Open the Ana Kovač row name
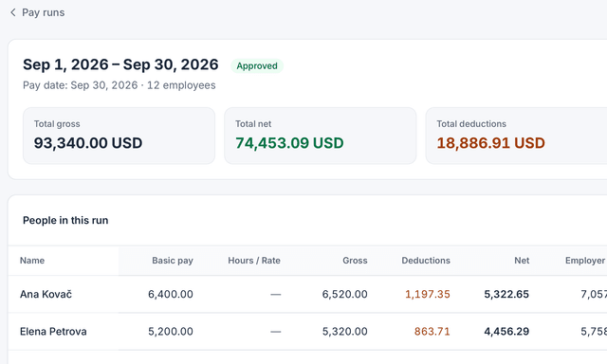 (46, 294)
